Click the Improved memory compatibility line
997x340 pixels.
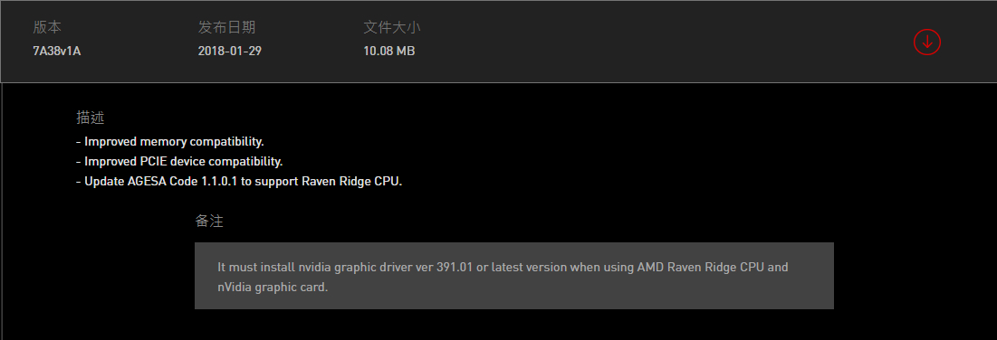point(169,141)
